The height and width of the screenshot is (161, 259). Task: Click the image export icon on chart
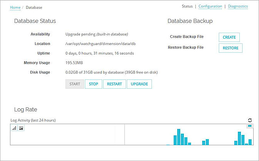(x=21, y=128)
